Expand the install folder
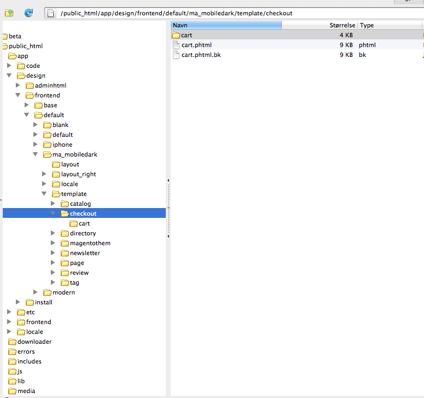This screenshot has width=424, height=398. pyautogui.click(x=18, y=302)
